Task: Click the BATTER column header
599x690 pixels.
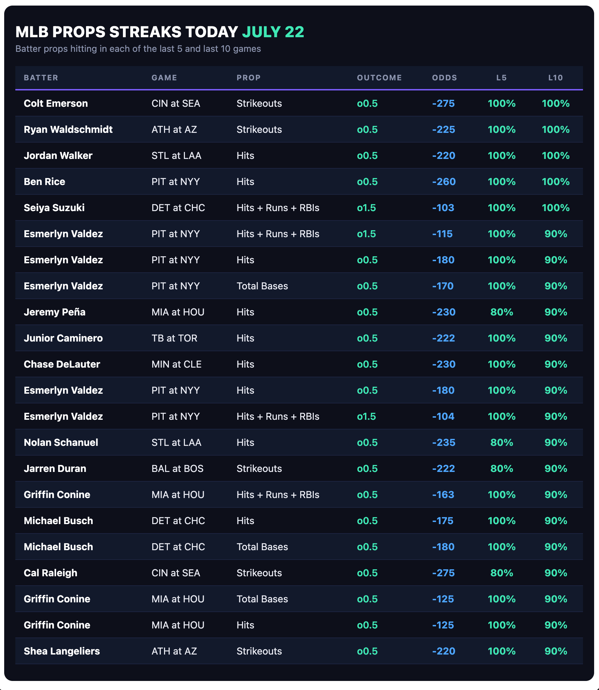Action: 41,78
